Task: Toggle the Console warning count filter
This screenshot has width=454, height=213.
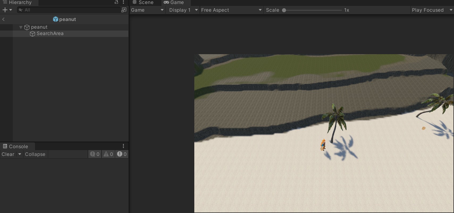Action: [108, 154]
